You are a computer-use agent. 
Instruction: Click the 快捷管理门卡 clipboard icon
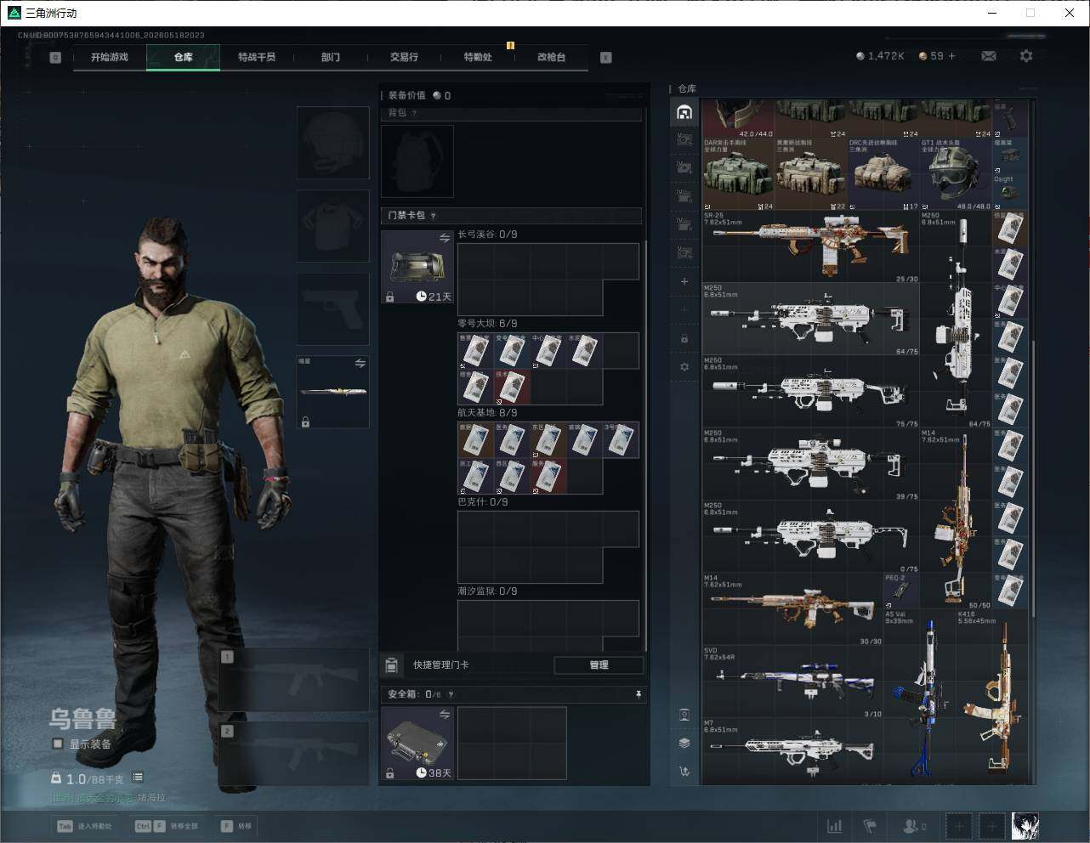point(392,665)
